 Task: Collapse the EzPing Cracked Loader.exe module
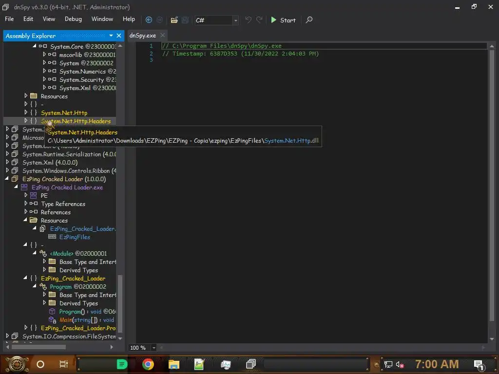coord(16,187)
